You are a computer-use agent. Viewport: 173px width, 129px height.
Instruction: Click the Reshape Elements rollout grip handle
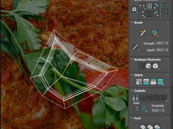(168, 59)
